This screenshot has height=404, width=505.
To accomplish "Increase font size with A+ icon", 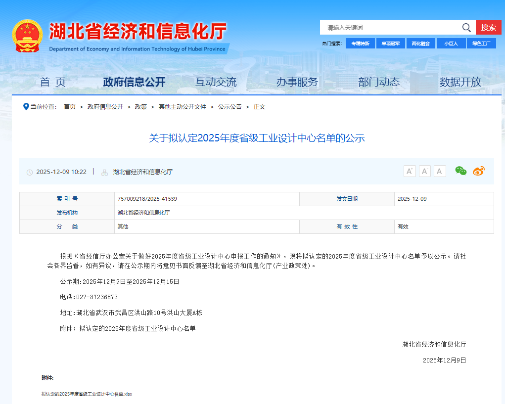I will tap(410, 171).
